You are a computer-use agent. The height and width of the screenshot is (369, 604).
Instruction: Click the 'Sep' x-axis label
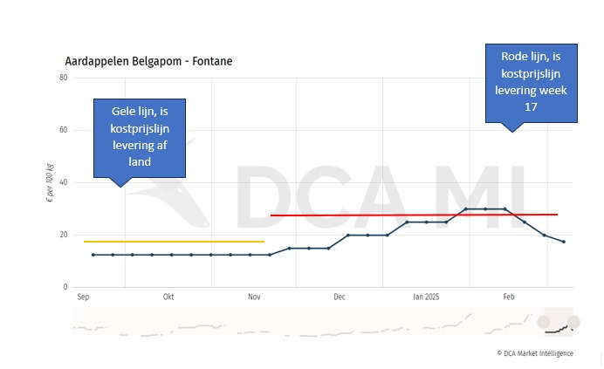[x=84, y=297]
